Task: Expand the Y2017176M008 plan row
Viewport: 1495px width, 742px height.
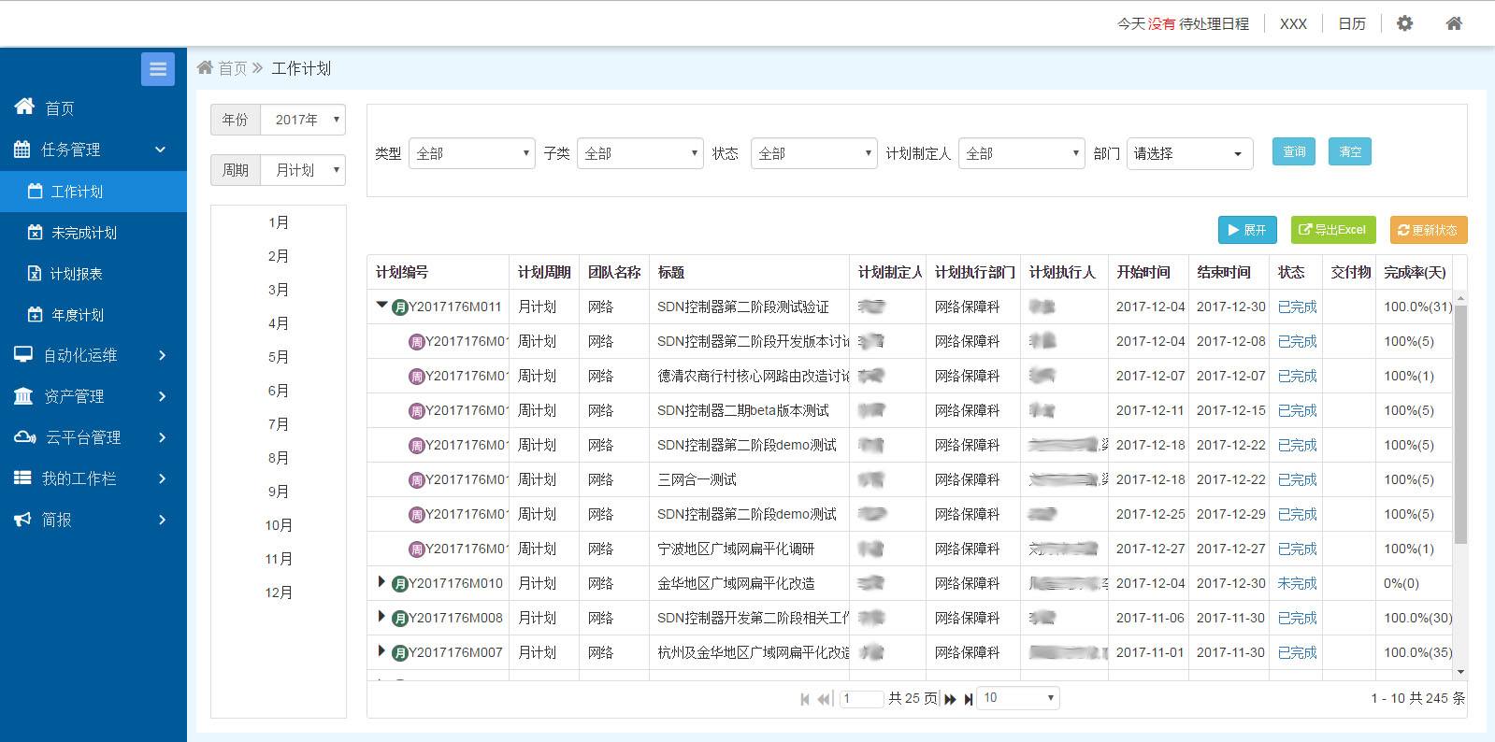Action: [381, 616]
